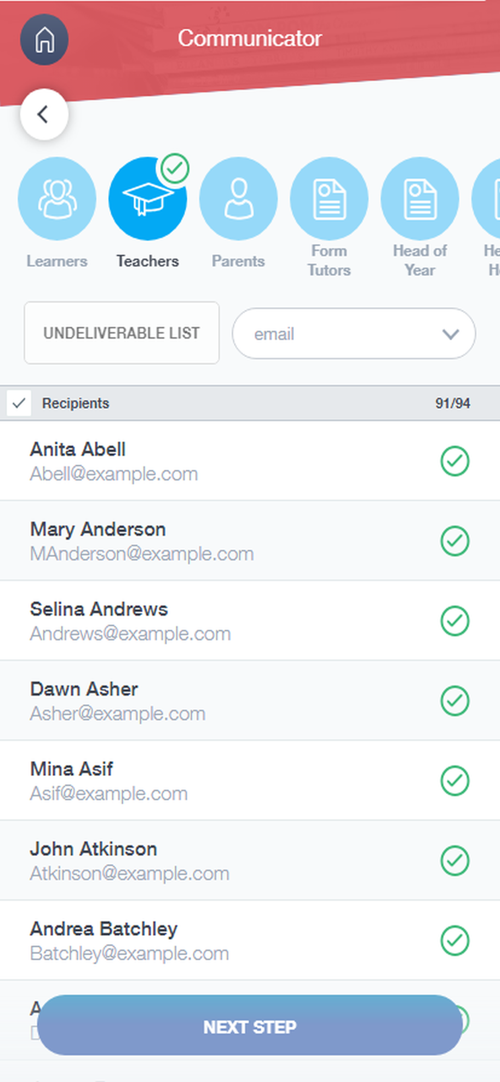This screenshot has height=1082, width=500.
Task: Select the Teachers graduation cap icon
Action: 147,199
